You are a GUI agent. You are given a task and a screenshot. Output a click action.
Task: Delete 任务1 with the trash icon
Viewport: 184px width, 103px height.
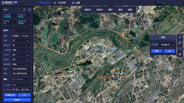click(24, 9)
